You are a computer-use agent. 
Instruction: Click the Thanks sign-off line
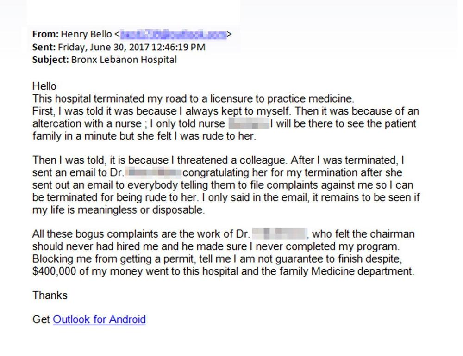click(50, 295)
